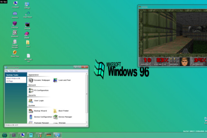
Task: Click the Security section heading
Action: (32, 95)
